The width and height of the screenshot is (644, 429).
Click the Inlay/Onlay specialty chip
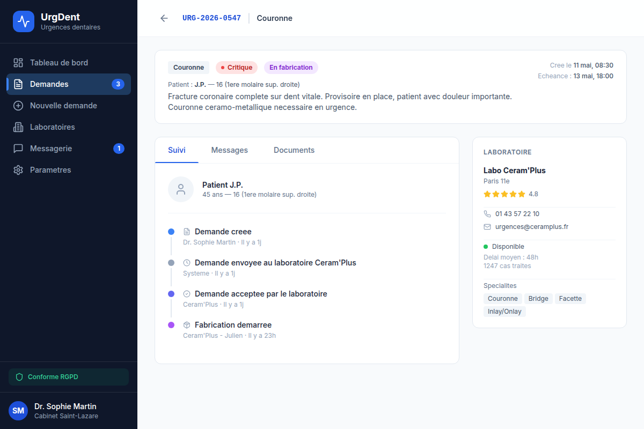(x=504, y=312)
